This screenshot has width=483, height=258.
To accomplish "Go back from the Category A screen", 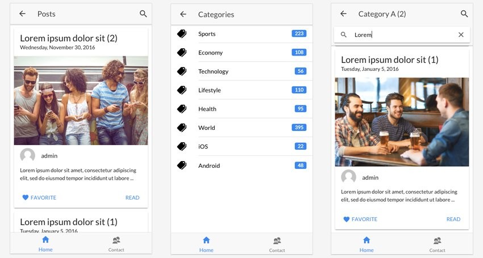I will pos(343,14).
